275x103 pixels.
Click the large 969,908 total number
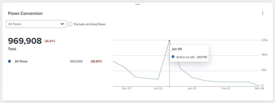pos(25,41)
